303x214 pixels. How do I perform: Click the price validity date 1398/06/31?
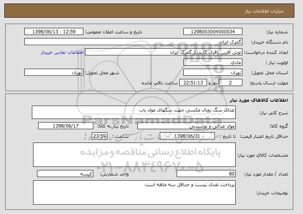pos(187,136)
